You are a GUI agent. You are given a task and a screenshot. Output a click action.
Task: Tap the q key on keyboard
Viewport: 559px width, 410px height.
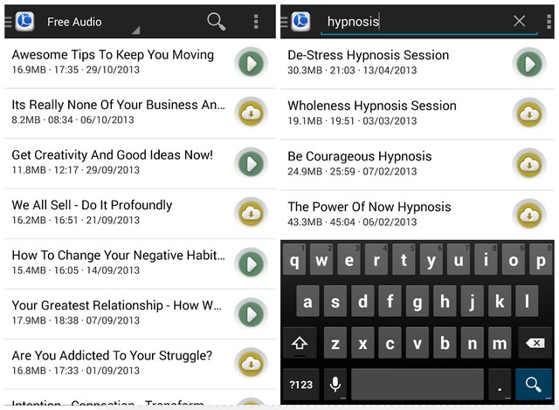[294, 260]
